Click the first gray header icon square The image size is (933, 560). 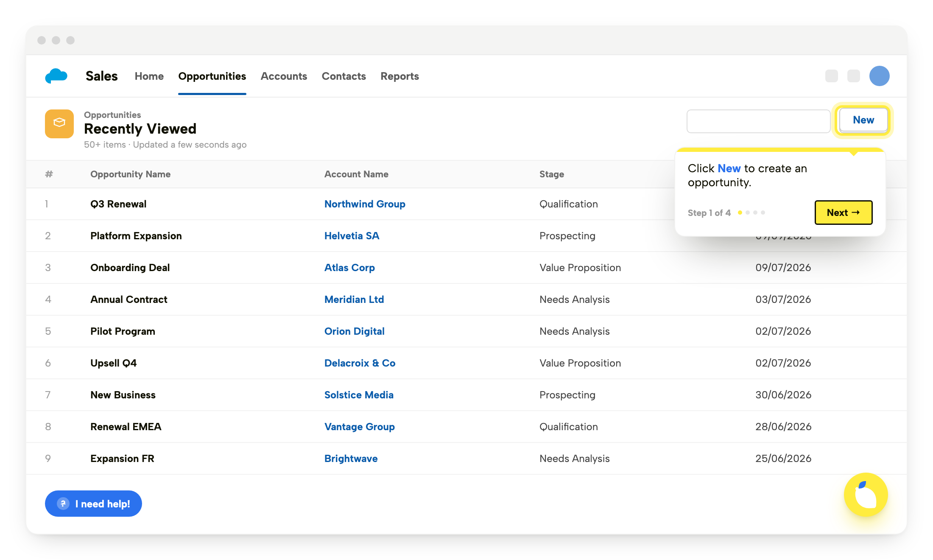click(x=832, y=76)
